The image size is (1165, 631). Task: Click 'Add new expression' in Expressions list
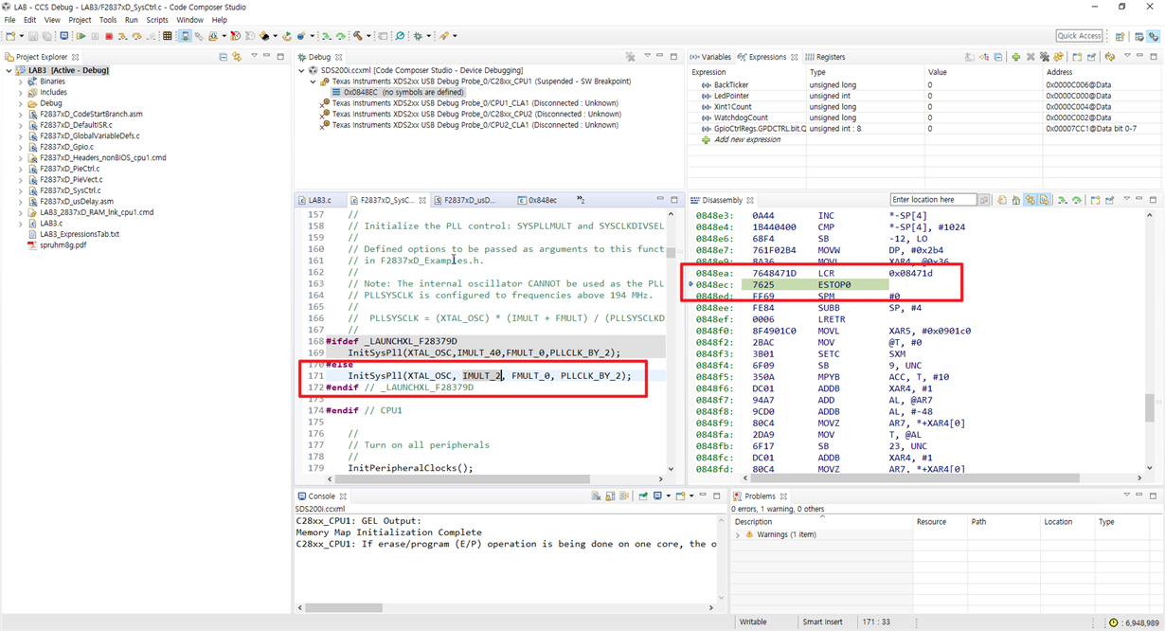click(747, 139)
